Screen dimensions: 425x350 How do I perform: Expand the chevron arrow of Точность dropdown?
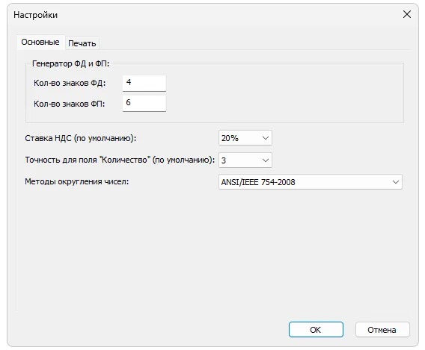(x=266, y=160)
